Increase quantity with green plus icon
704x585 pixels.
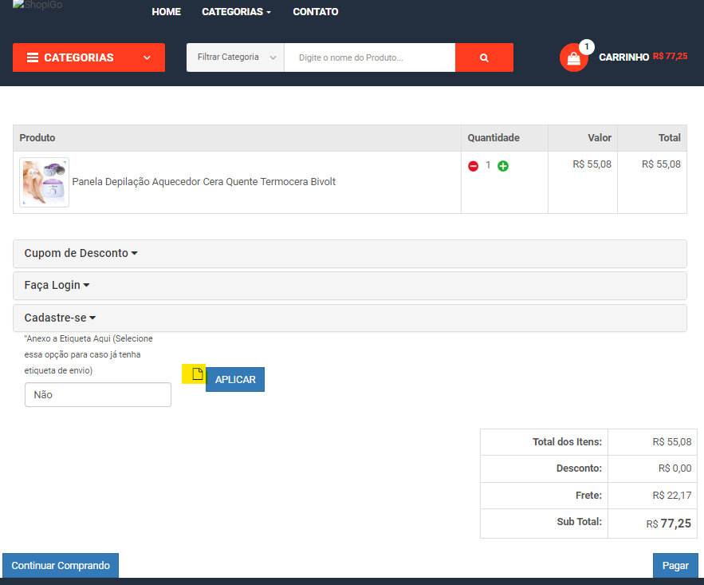tap(503, 166)
